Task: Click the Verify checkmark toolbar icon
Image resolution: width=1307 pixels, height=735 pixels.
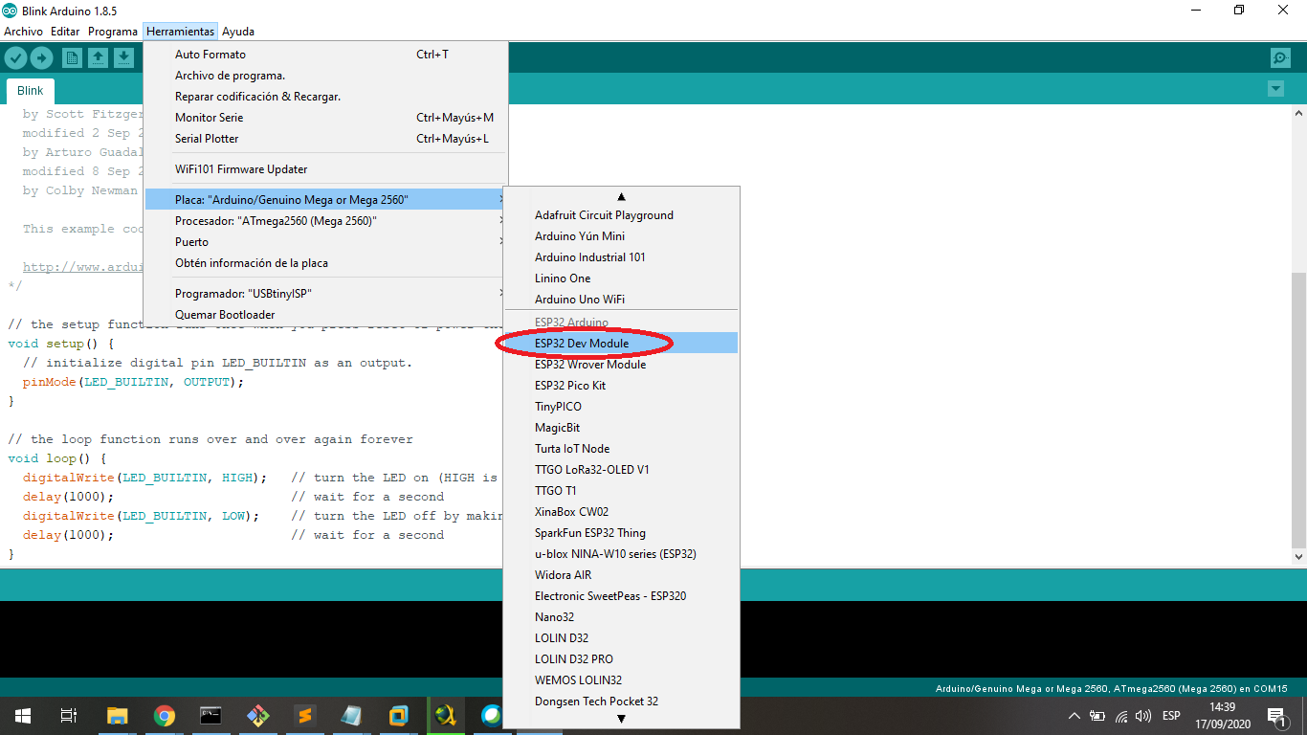Action: pyautogui.click(x=14, y=58)
